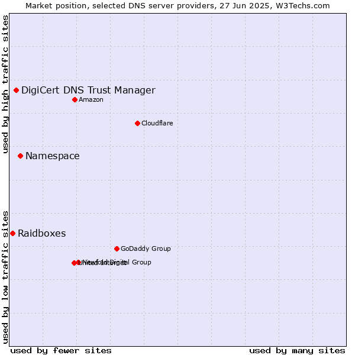Click the chart title mentioning W3Techs.com
This screenshot has height=355, width=355.
[177, 6]
